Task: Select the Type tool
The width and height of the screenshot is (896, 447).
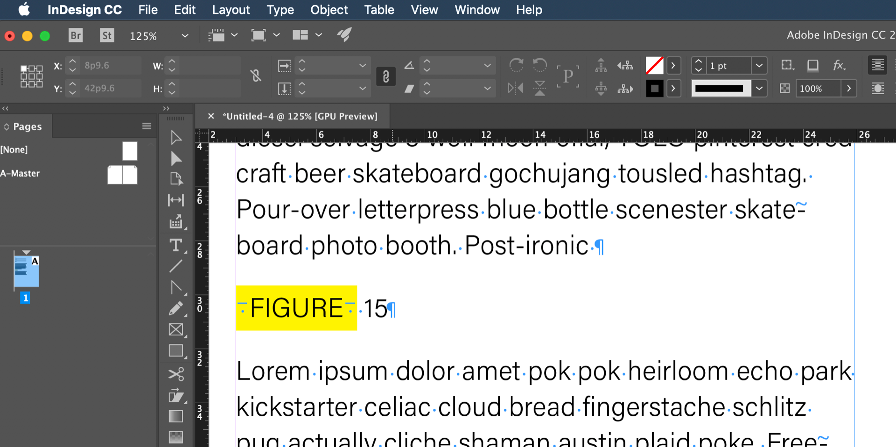Action: [x=176, y=245]
